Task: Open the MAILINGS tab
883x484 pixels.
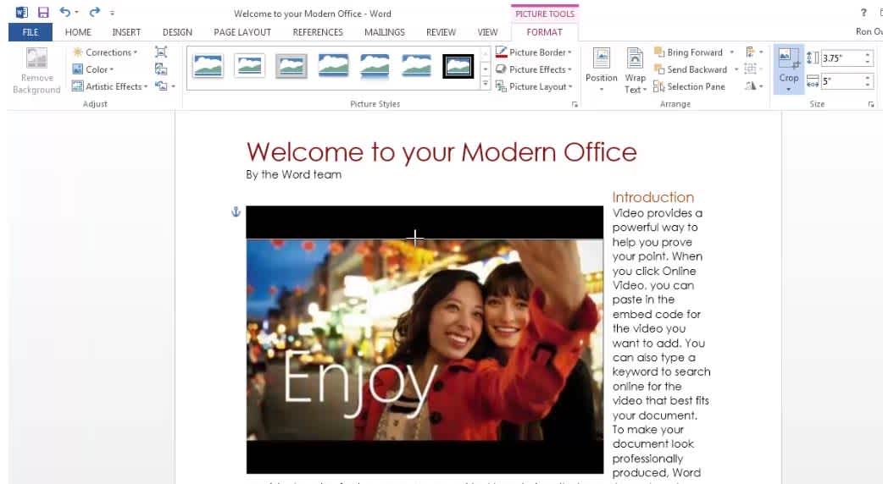Action: (x=384, y=32)
